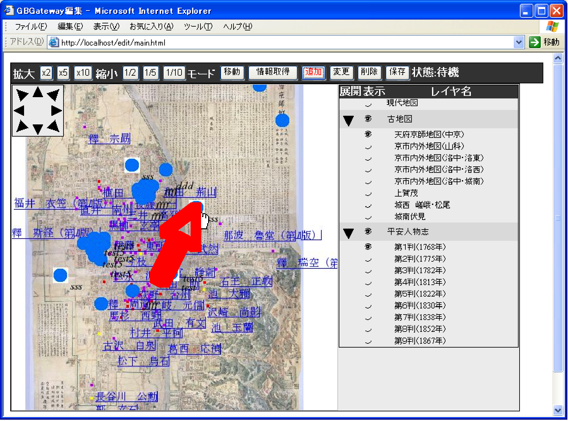Zoom in with the x5 button
This screenshot has height=421, width=568.
(x=63, y=73)
